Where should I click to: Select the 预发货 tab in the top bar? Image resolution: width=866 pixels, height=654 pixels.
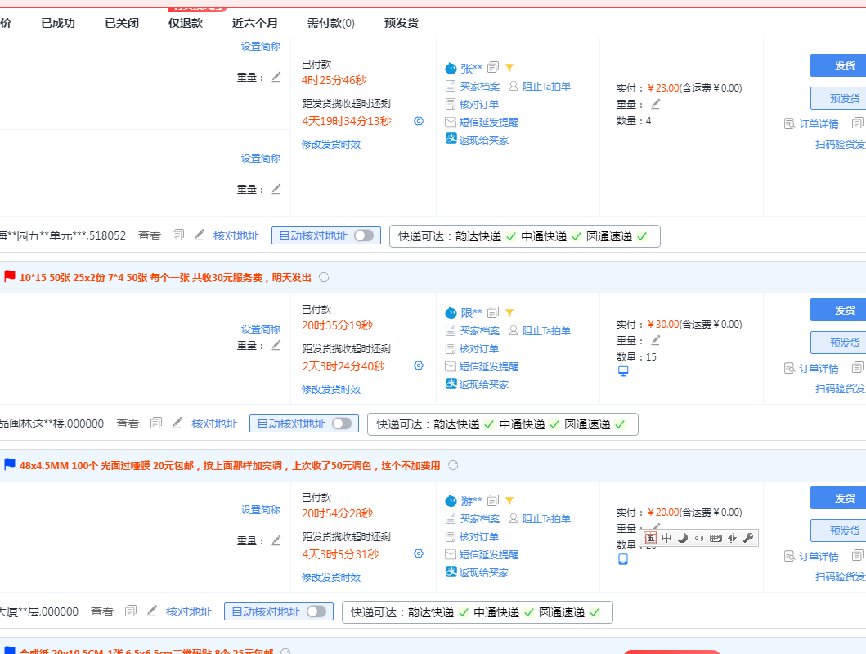click(401, 23)
